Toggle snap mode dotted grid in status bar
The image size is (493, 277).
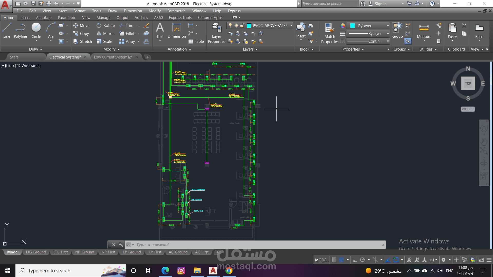(341, 260)
